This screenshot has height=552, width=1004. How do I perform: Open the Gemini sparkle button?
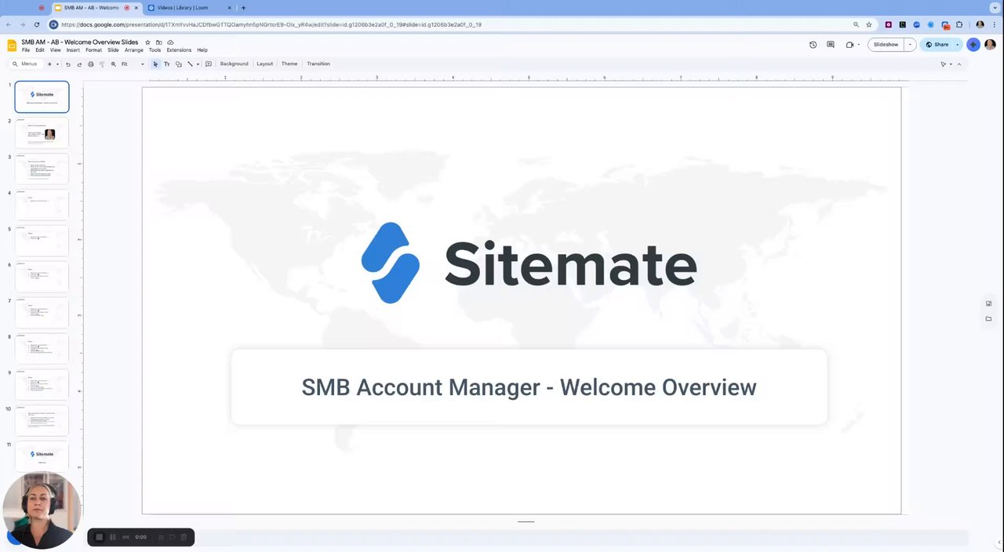point(973,45)
